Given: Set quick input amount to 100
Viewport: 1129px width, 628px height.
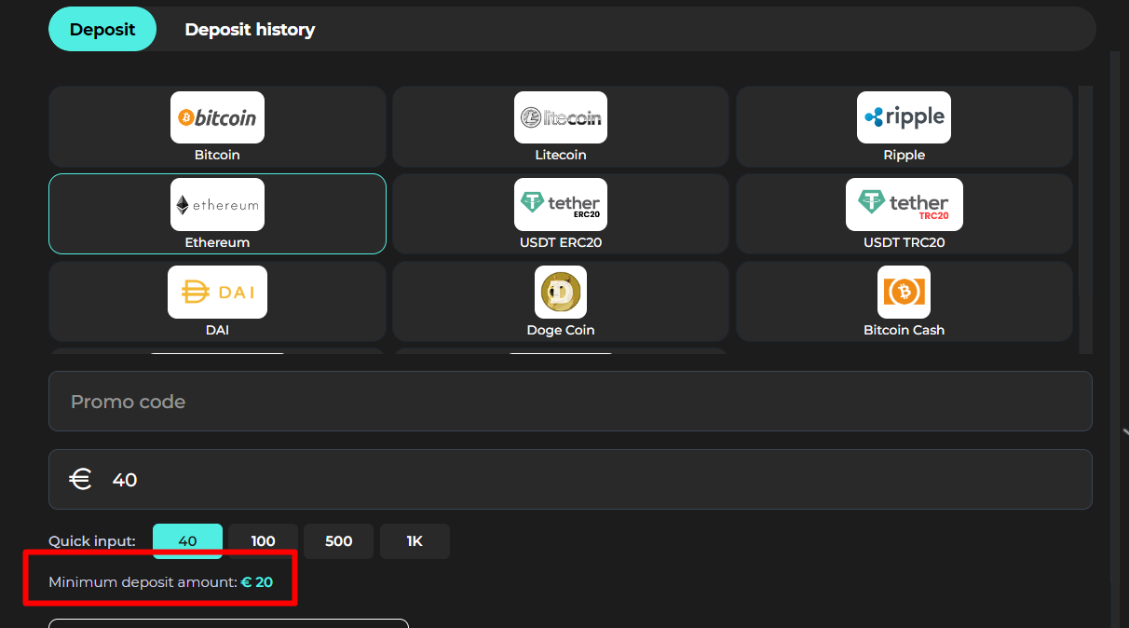Looking at the screenshot, I should [264, 541].
